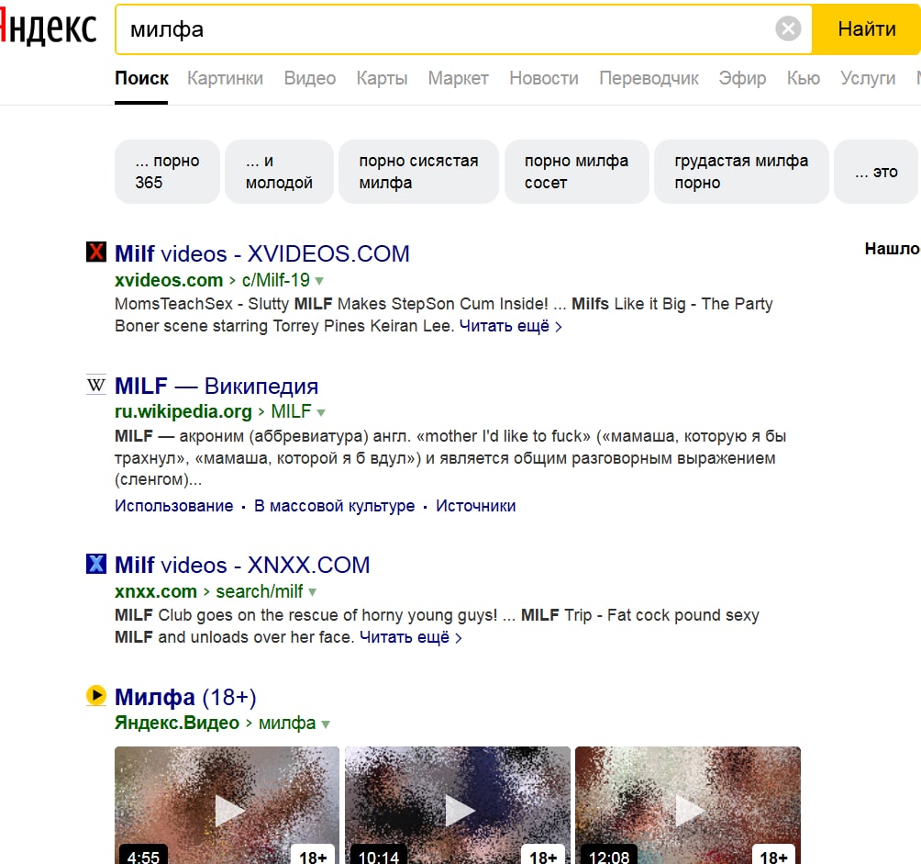Screen dimensions: 921x864
Task: Open Wikipedia sitelink 'Использование'
Action: pyautogui.click(x=174, y=506)
